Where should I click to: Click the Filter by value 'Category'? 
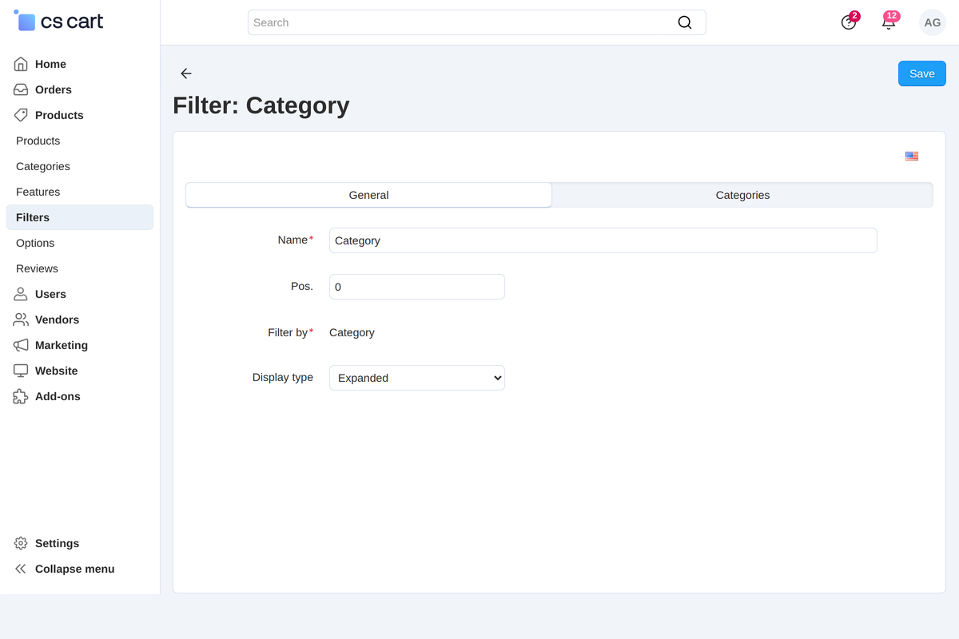click(352, 332)
